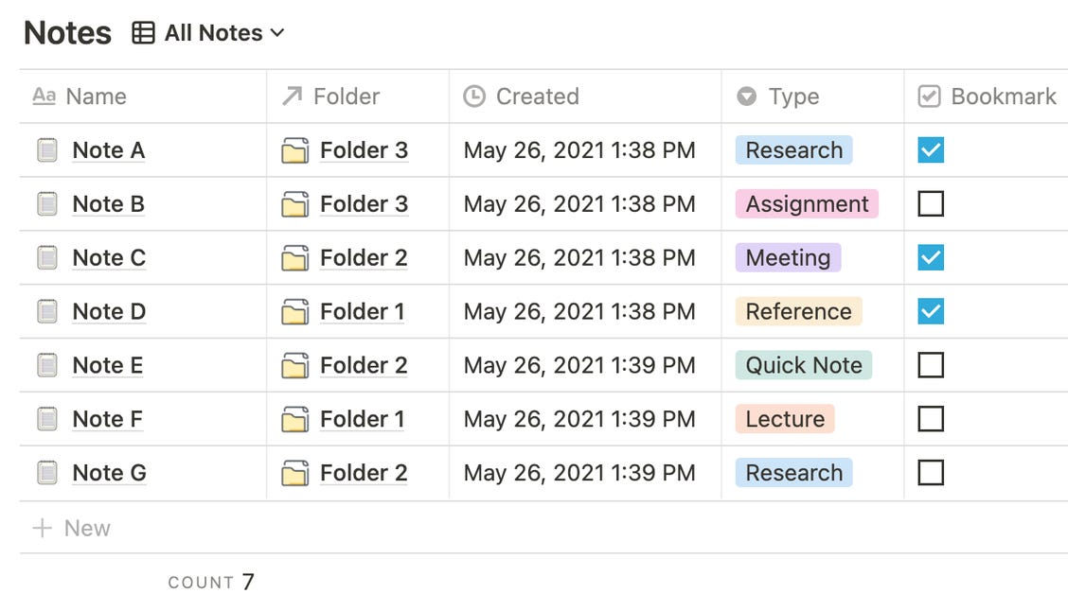Click the clock icon in Created header

coord(474,96)
